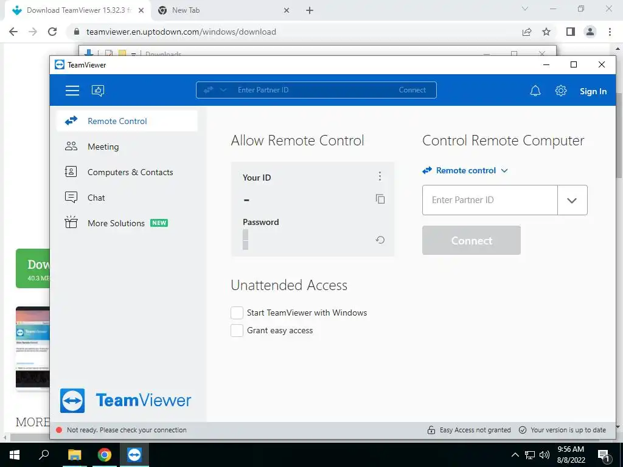This screenshot has height=467, width=623.
Task: Open a new Chrome tab with plus
Action: [x=310, y=11]
